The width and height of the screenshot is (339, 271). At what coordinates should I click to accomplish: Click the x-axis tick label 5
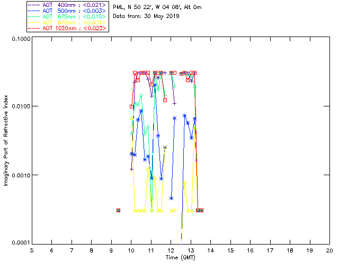tap(32, 250)
